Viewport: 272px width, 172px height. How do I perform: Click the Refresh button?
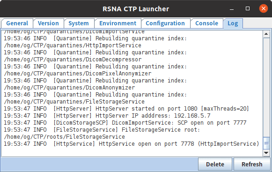(x=252, y=164)
